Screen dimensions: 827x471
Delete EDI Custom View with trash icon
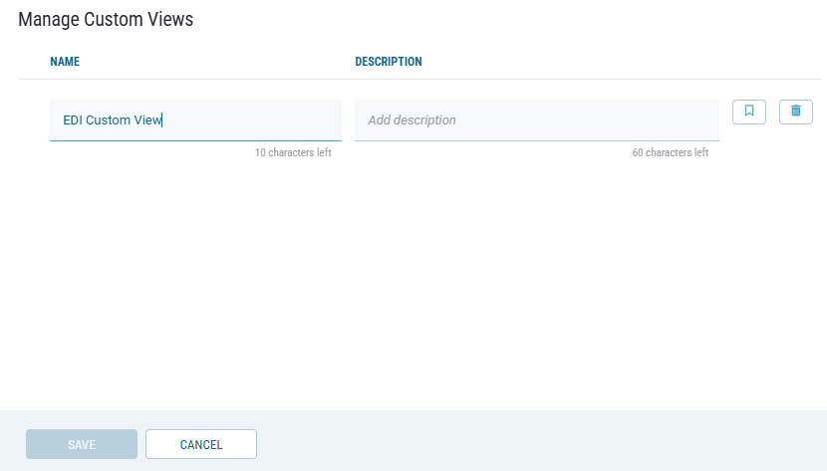(796, 112)
